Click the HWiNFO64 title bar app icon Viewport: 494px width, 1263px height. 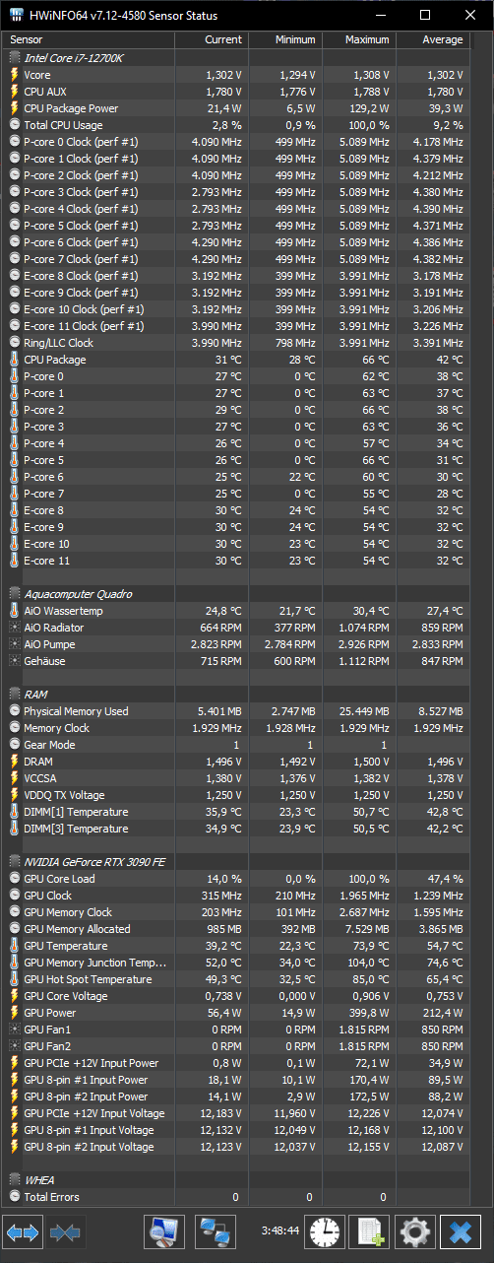pos(16,15)
